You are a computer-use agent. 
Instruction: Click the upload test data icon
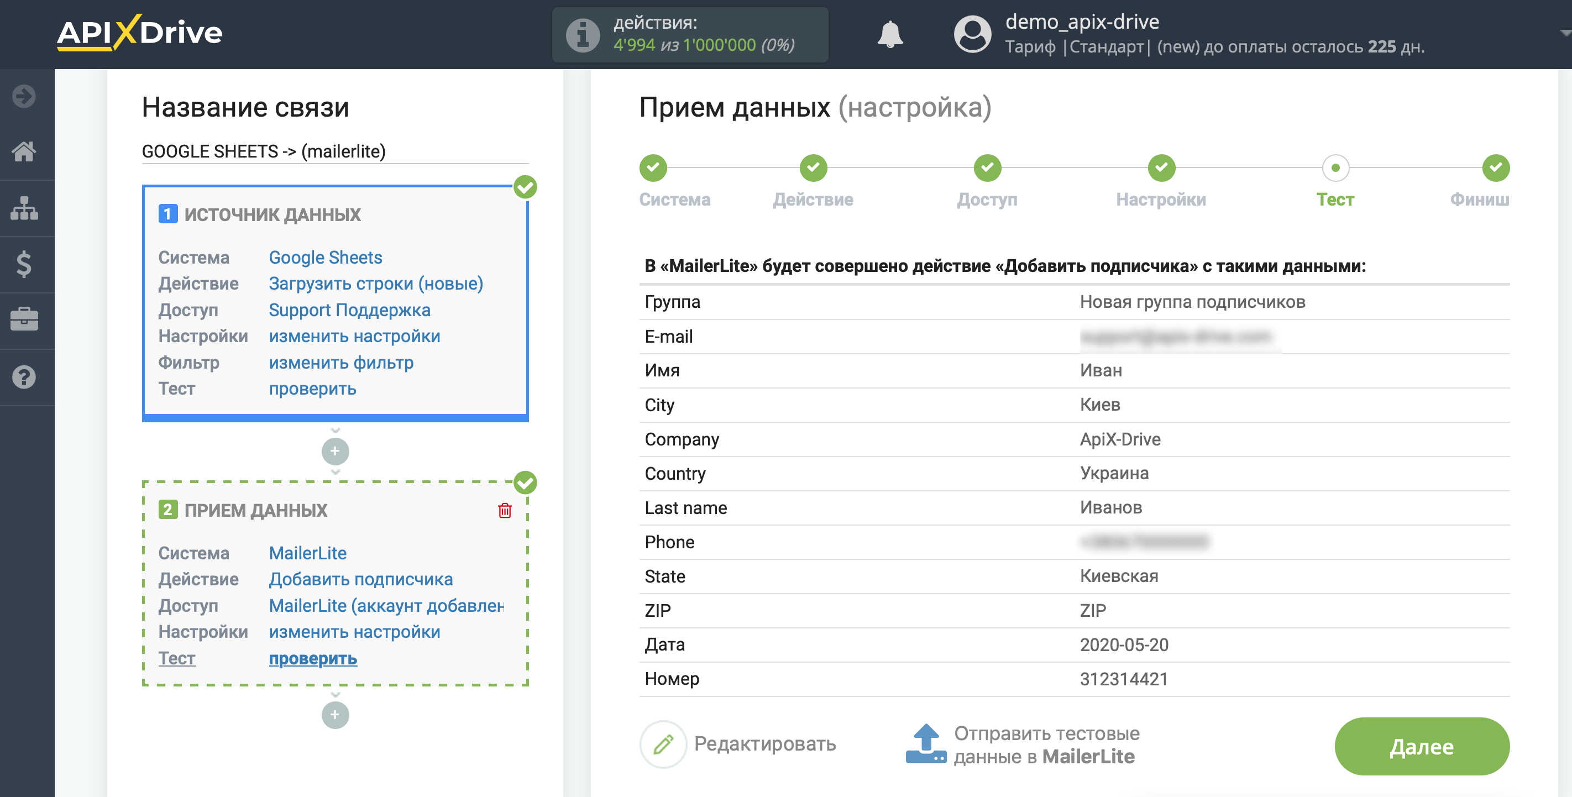[926, 743]
